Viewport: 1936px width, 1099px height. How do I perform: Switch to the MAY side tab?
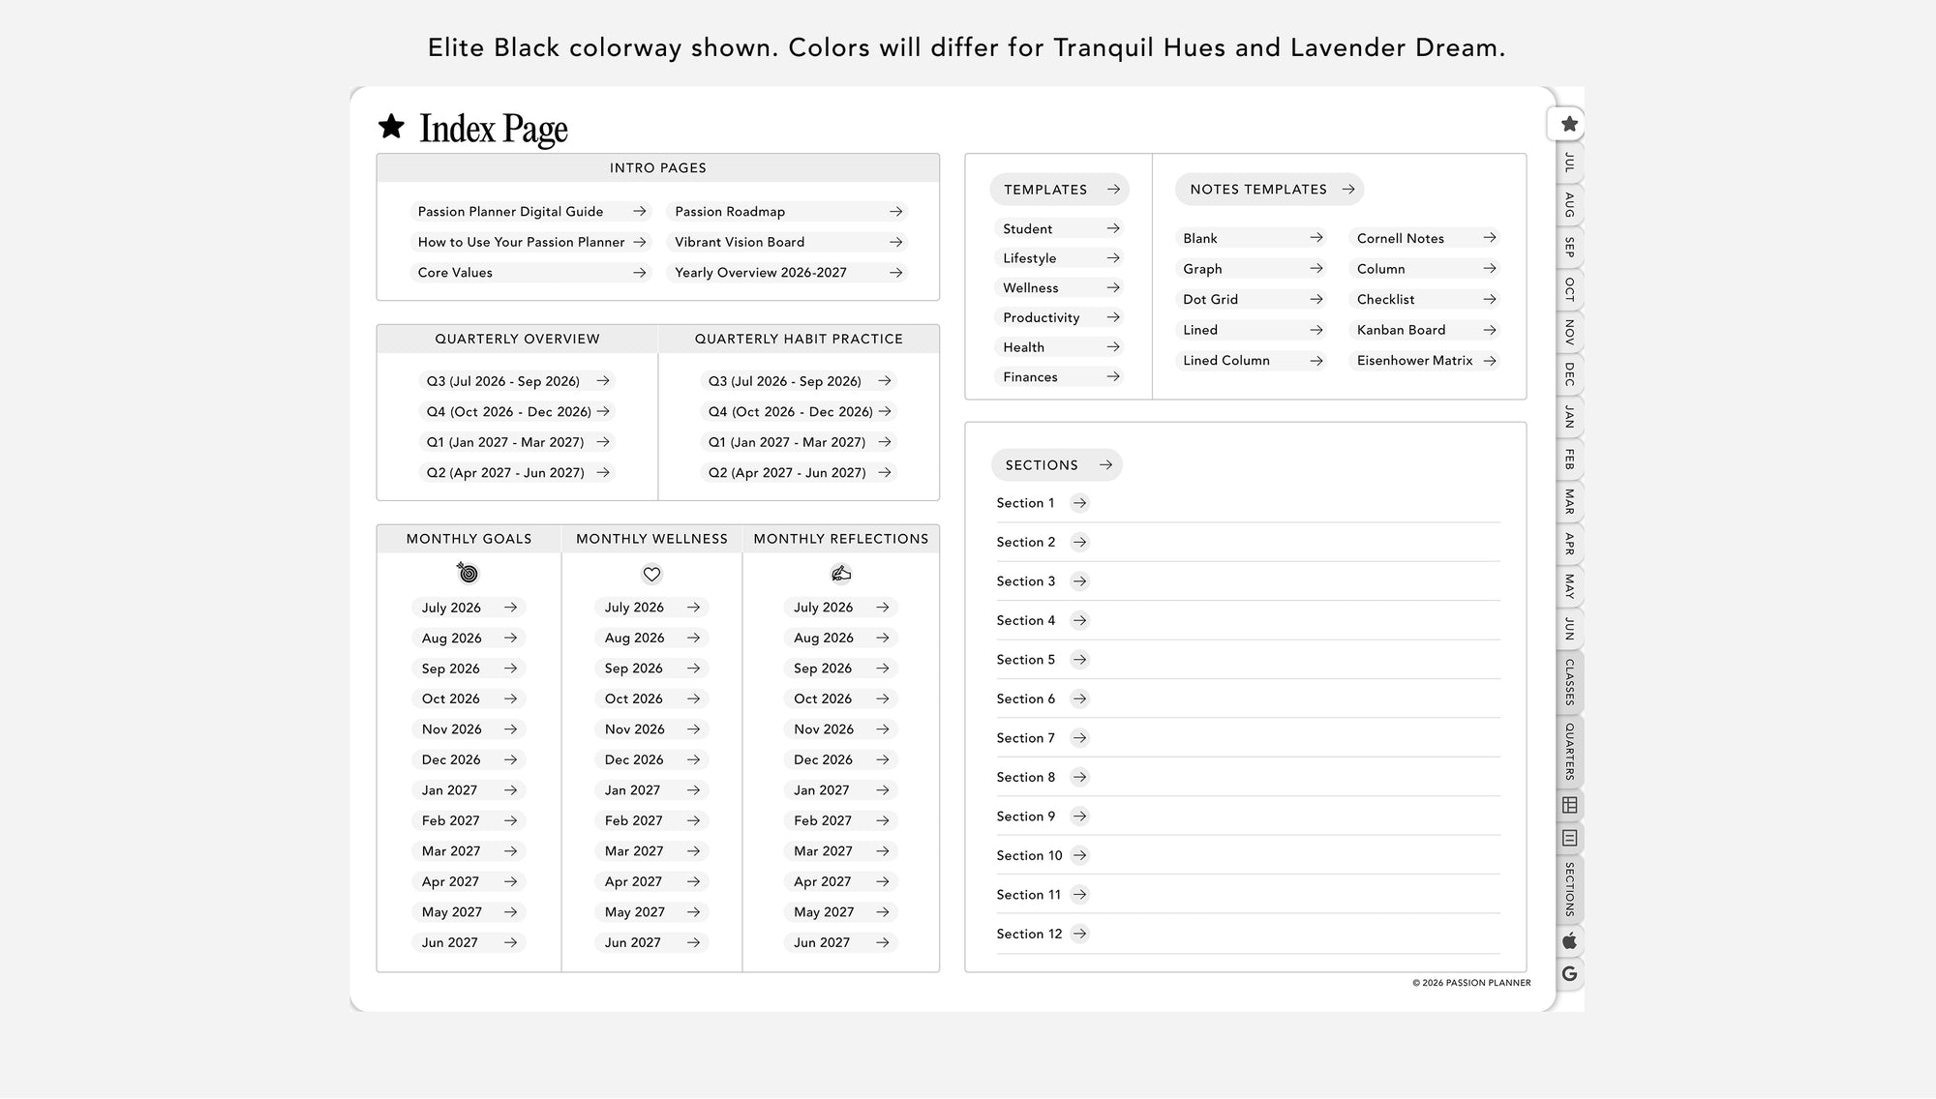click(1569, 586)
